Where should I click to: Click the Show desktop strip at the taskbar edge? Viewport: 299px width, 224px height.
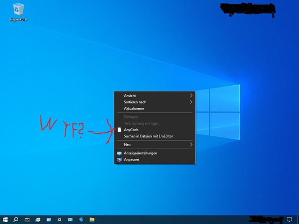point(298,220)
